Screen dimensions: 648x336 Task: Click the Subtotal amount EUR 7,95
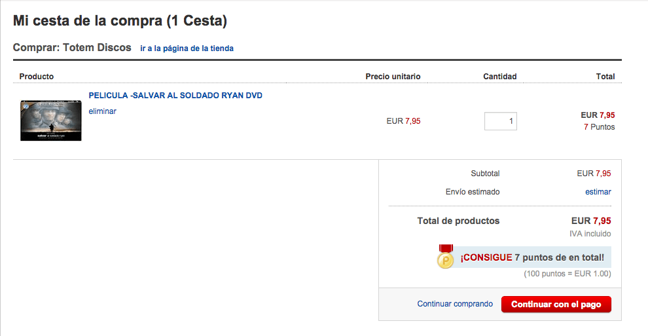(x=594, y=174)
